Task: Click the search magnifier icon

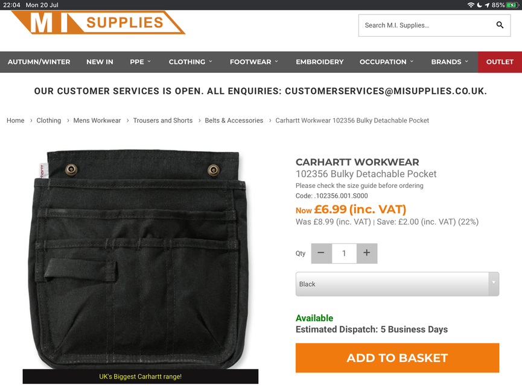Action: tap(500, 25)
